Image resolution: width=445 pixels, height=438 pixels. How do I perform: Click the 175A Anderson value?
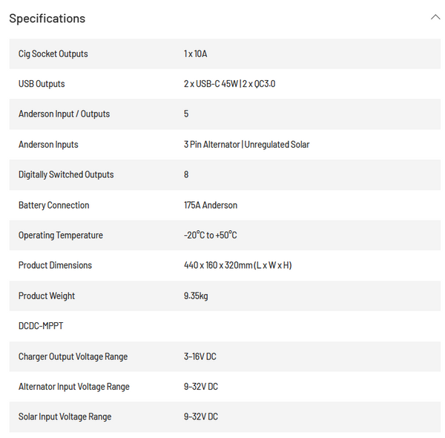coord(211,205)
